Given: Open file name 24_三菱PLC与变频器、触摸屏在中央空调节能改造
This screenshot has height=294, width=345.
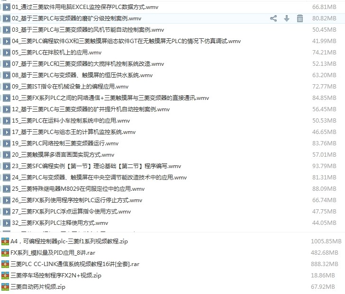Looking at the screenshot, I should coord(100,178).
